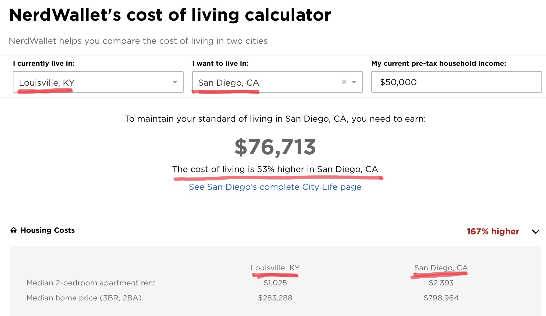Click the $2,393 San Diego rent value
The width and height of the screenshot is (546, 316).
(441, 283)
